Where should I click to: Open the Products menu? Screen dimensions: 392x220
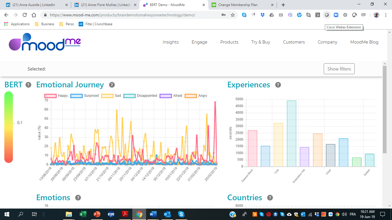click(229, 42)
